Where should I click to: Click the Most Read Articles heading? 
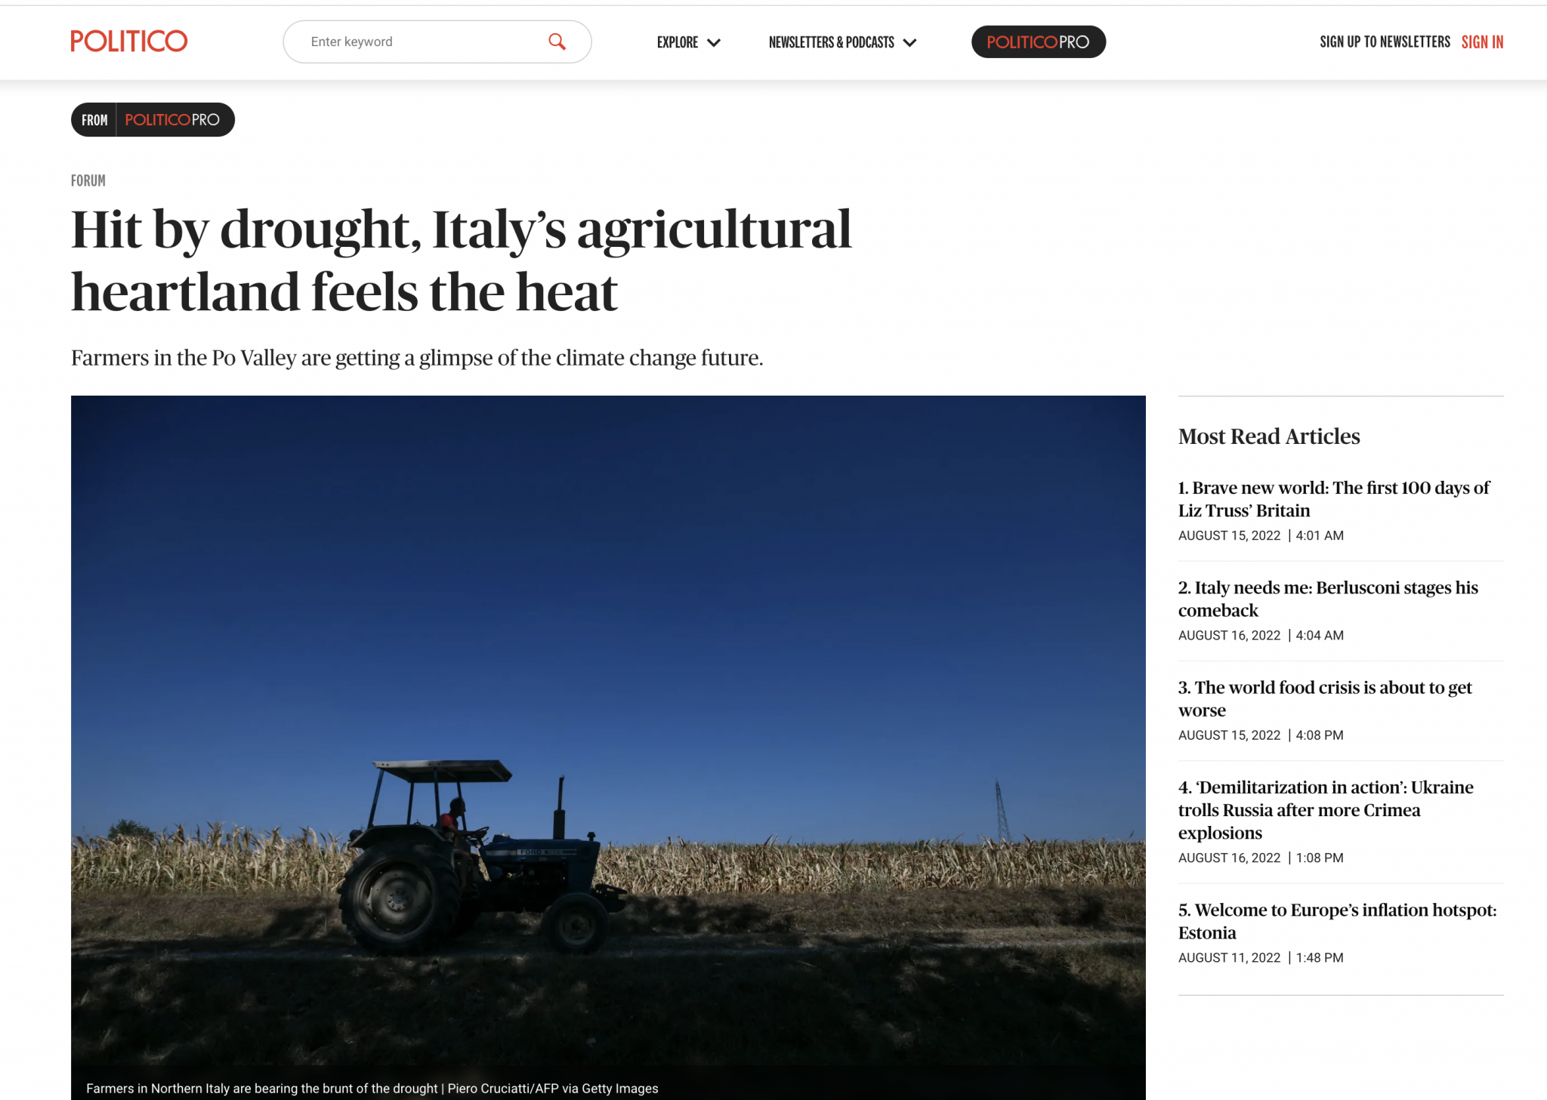pos(1269,436)
